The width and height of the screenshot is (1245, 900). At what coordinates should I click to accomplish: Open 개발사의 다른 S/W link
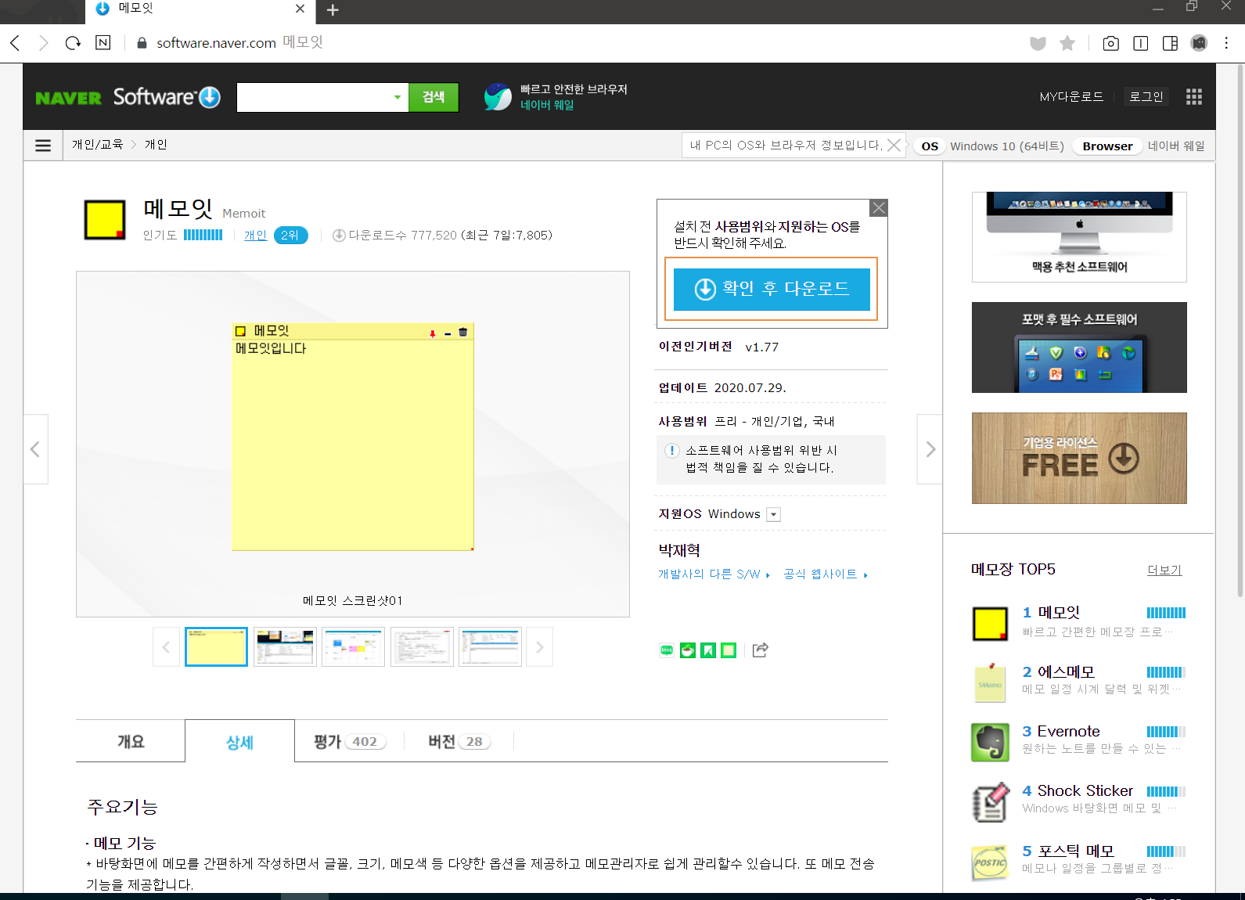coord(714,574)
